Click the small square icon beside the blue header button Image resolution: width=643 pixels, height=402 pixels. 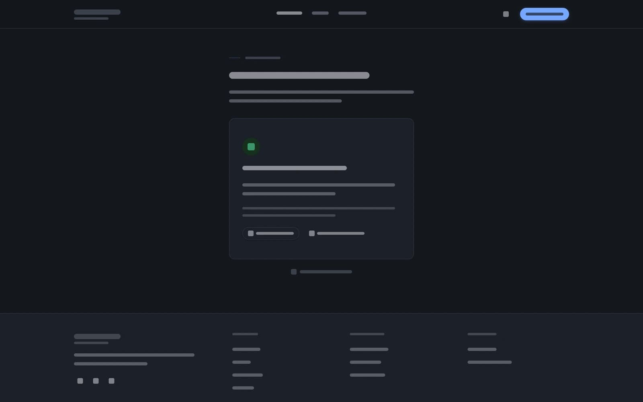pos(506,14)
